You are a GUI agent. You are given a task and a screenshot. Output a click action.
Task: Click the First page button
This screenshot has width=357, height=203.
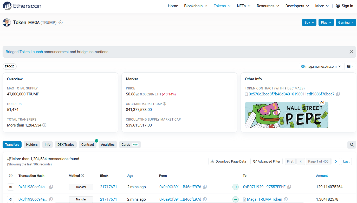[290, 161]
